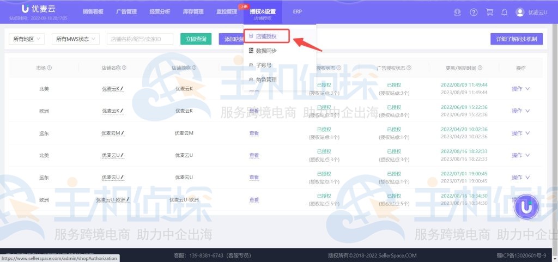Edit pencil for 优麦云U-欧洲 store name
558x262 pixels.
point(128,199)
